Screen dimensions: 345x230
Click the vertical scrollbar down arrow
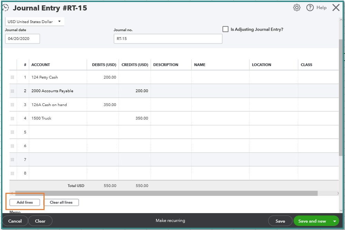point(341,210)
